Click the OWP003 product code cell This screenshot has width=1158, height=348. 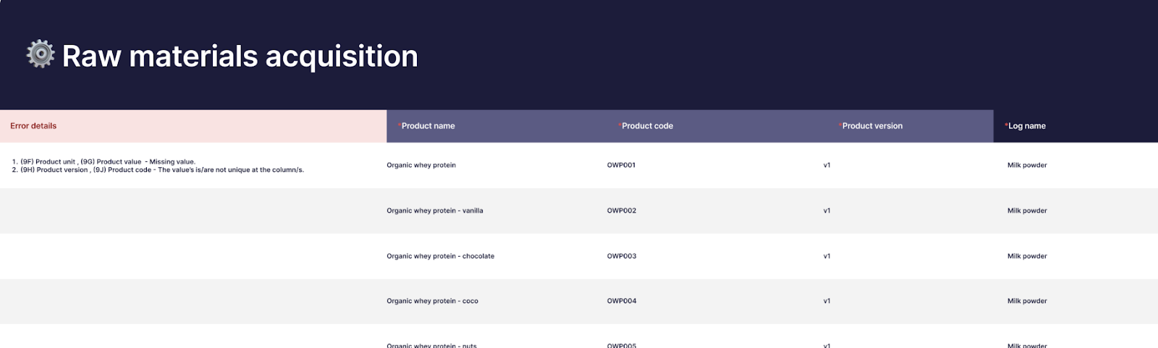622,256
